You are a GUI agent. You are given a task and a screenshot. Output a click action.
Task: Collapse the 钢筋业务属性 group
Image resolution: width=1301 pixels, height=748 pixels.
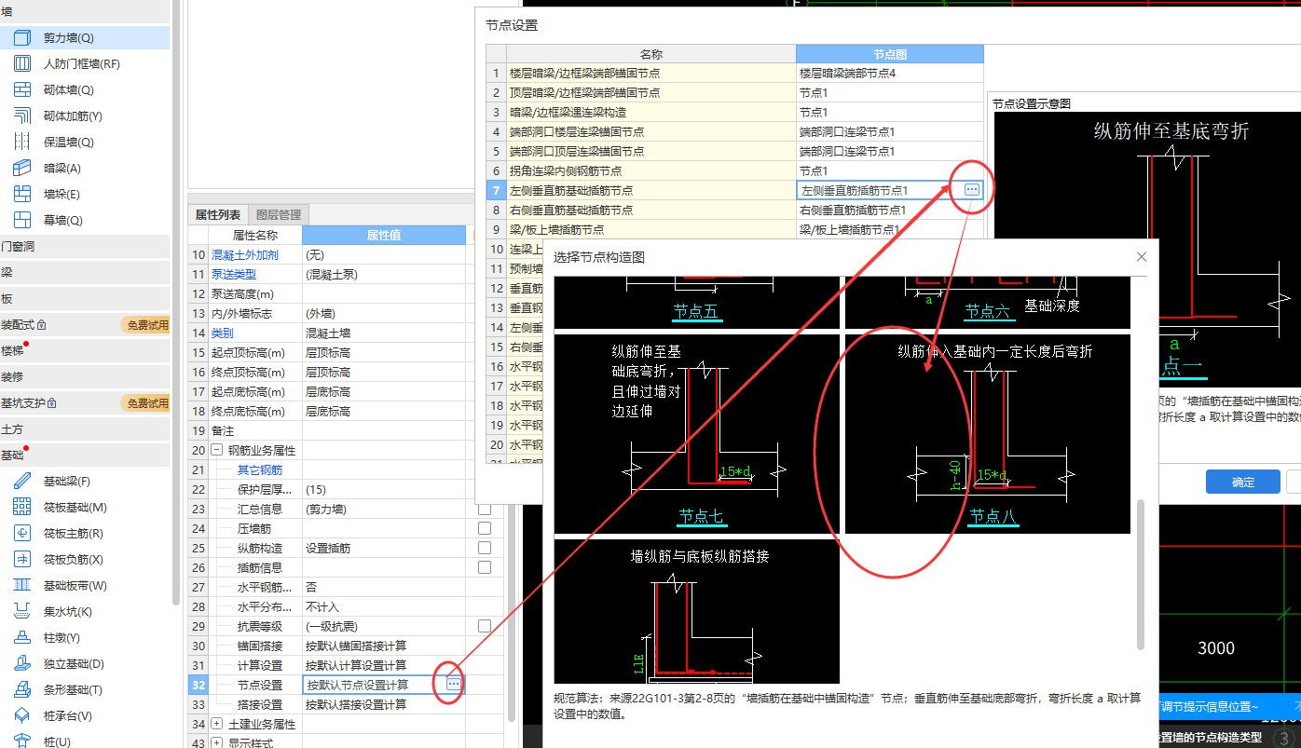point(217,450)
